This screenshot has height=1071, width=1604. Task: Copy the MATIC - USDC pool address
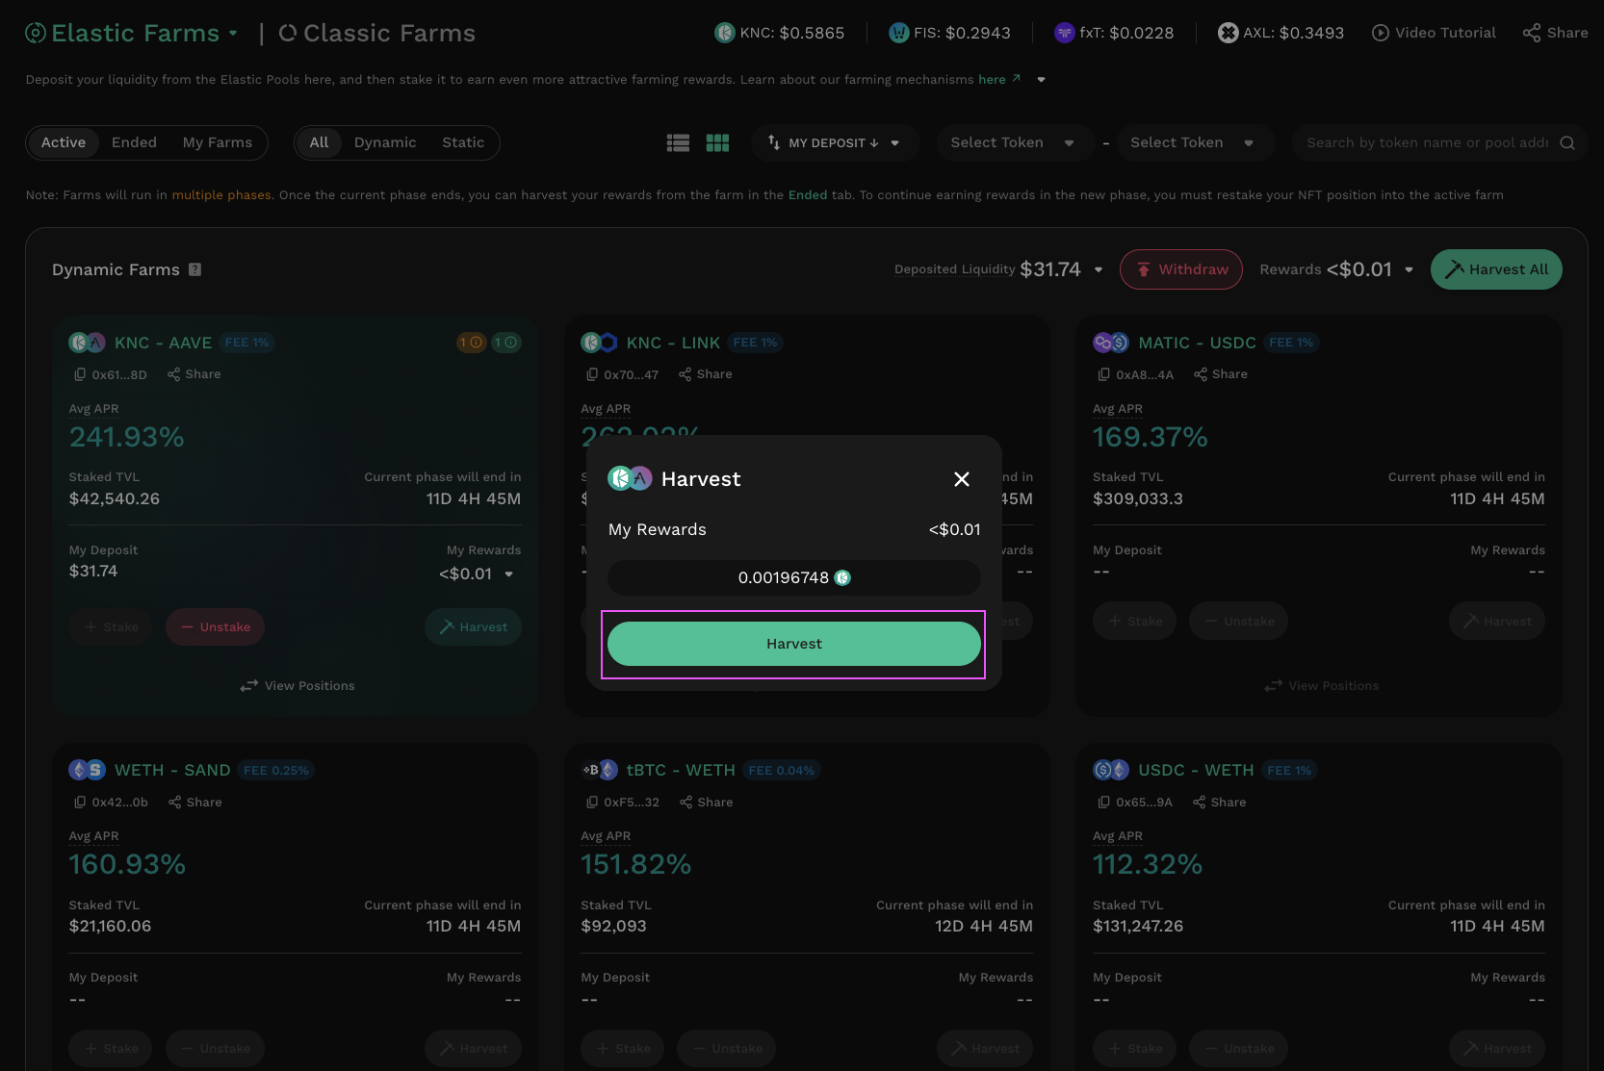[1104, 374]
